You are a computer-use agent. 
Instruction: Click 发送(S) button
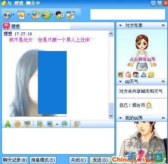click(x=100, y=160)
